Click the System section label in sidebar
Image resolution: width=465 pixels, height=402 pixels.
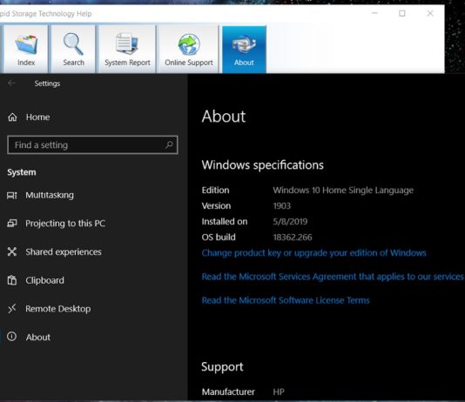22,172
